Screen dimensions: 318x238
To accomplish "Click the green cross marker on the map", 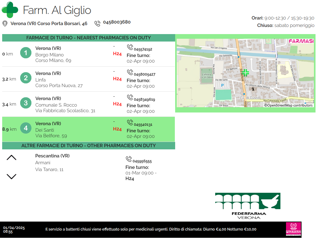I will 245,73.
